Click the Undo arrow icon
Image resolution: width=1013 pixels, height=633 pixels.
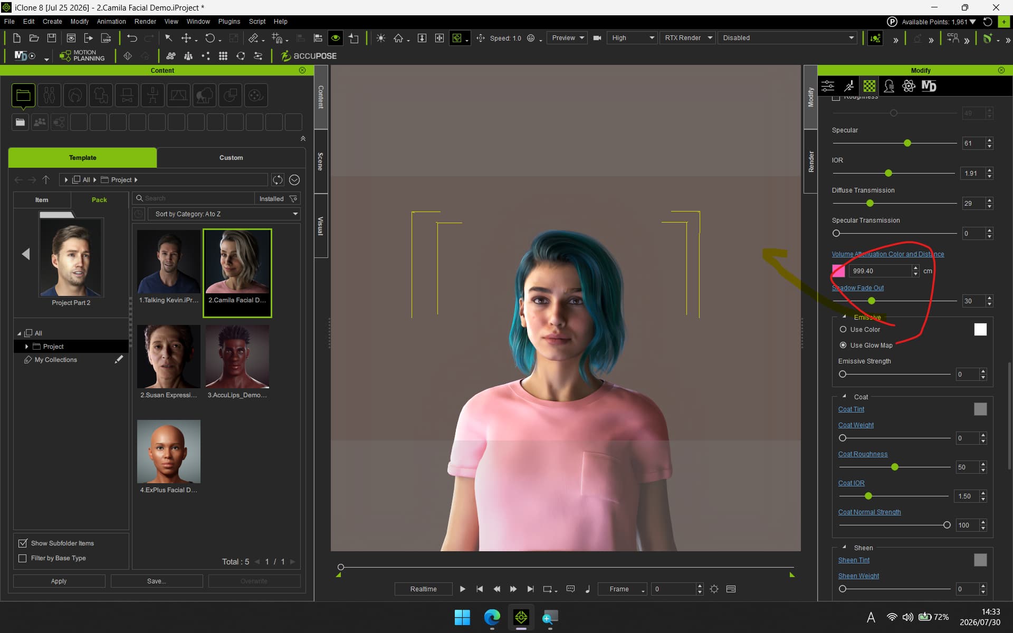[x=132, y=38]
